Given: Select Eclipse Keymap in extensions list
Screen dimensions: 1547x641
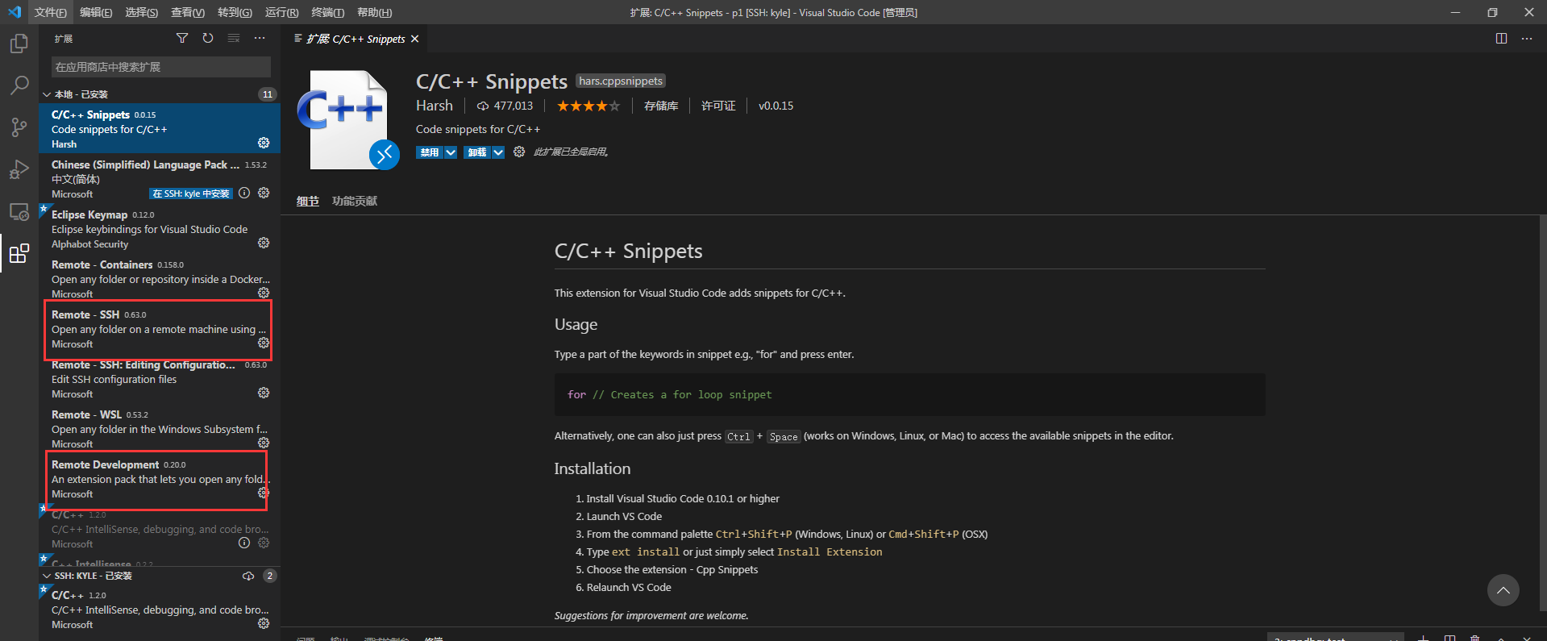Looking at the screenshot, I should pyautogui.click(x=160, y=229).
